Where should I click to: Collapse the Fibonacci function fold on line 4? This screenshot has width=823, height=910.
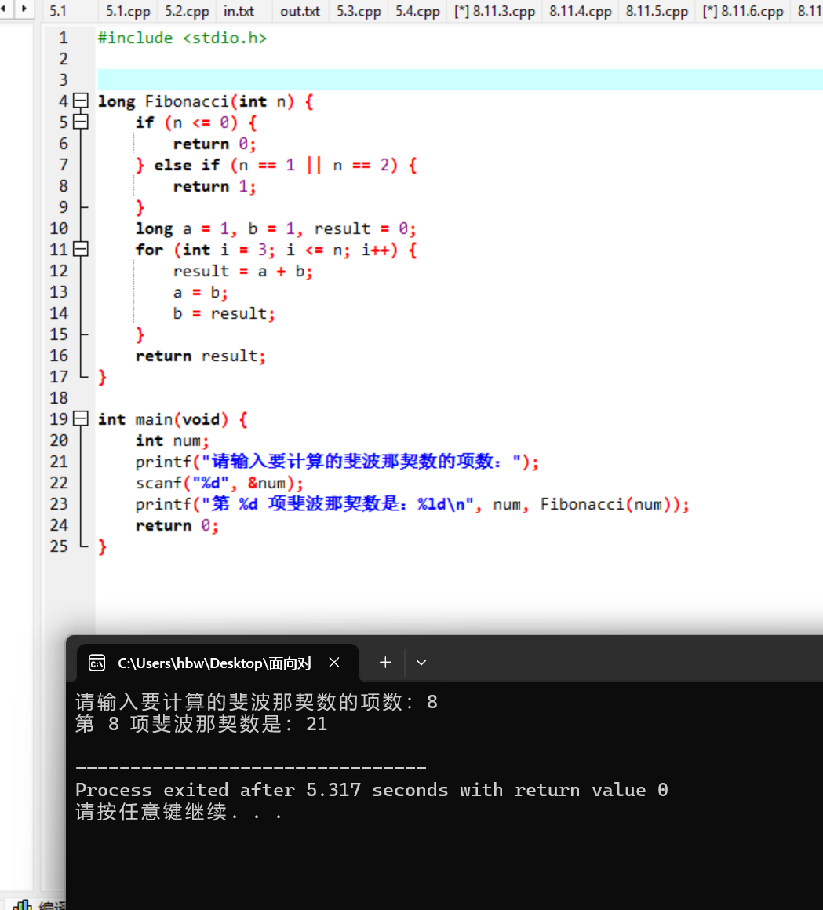click(x=81, y=101)
